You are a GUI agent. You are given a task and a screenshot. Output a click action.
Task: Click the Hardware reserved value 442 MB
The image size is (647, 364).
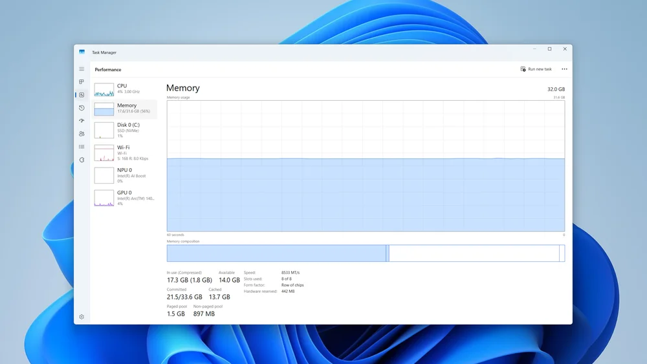click(288, 291)
